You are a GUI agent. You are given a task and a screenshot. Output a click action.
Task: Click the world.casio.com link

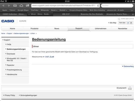[127, 19]
